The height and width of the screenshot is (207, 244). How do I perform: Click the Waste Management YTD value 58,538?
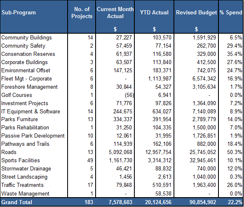(x=163, y=193)
